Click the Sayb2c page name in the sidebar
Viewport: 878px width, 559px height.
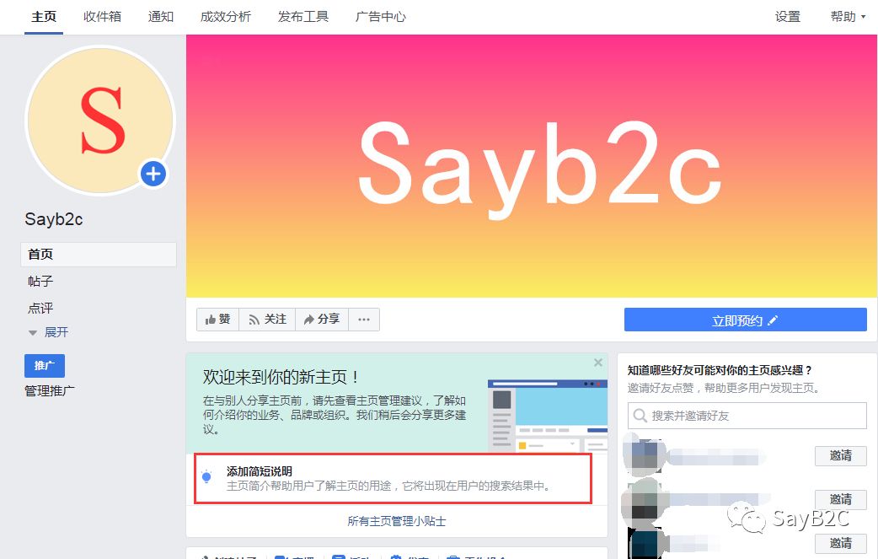pyautogui.click(x=54, y=219)
